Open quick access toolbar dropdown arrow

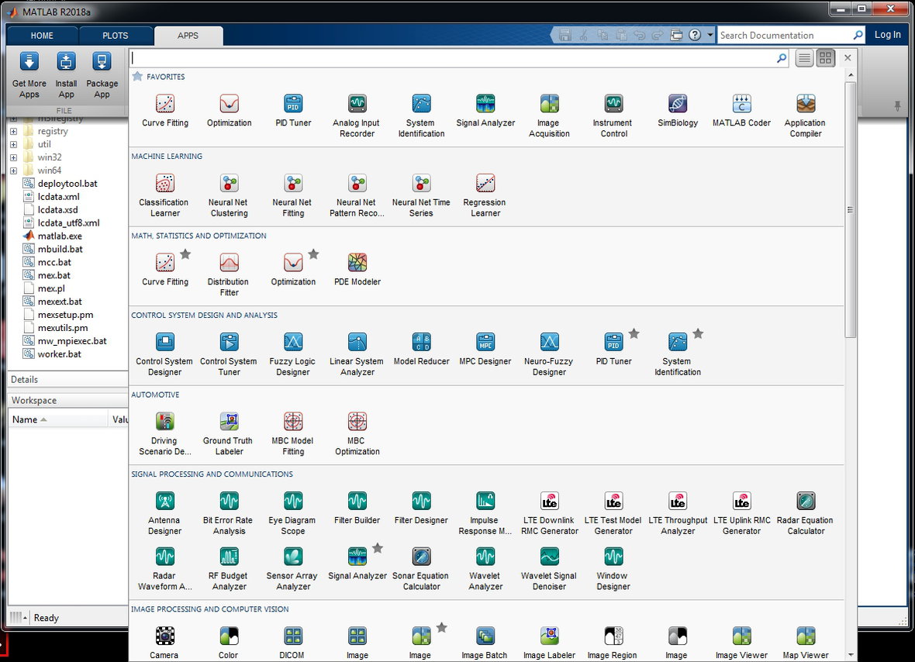[710, 35]
